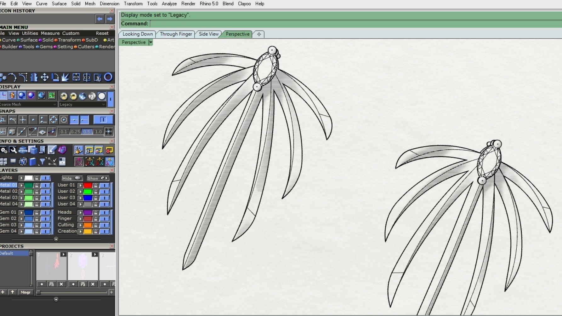The height and width of the screenshot is (316, 562).
Task: Switch to the Through Finger viewport tab
Action: tap(176, 34)
